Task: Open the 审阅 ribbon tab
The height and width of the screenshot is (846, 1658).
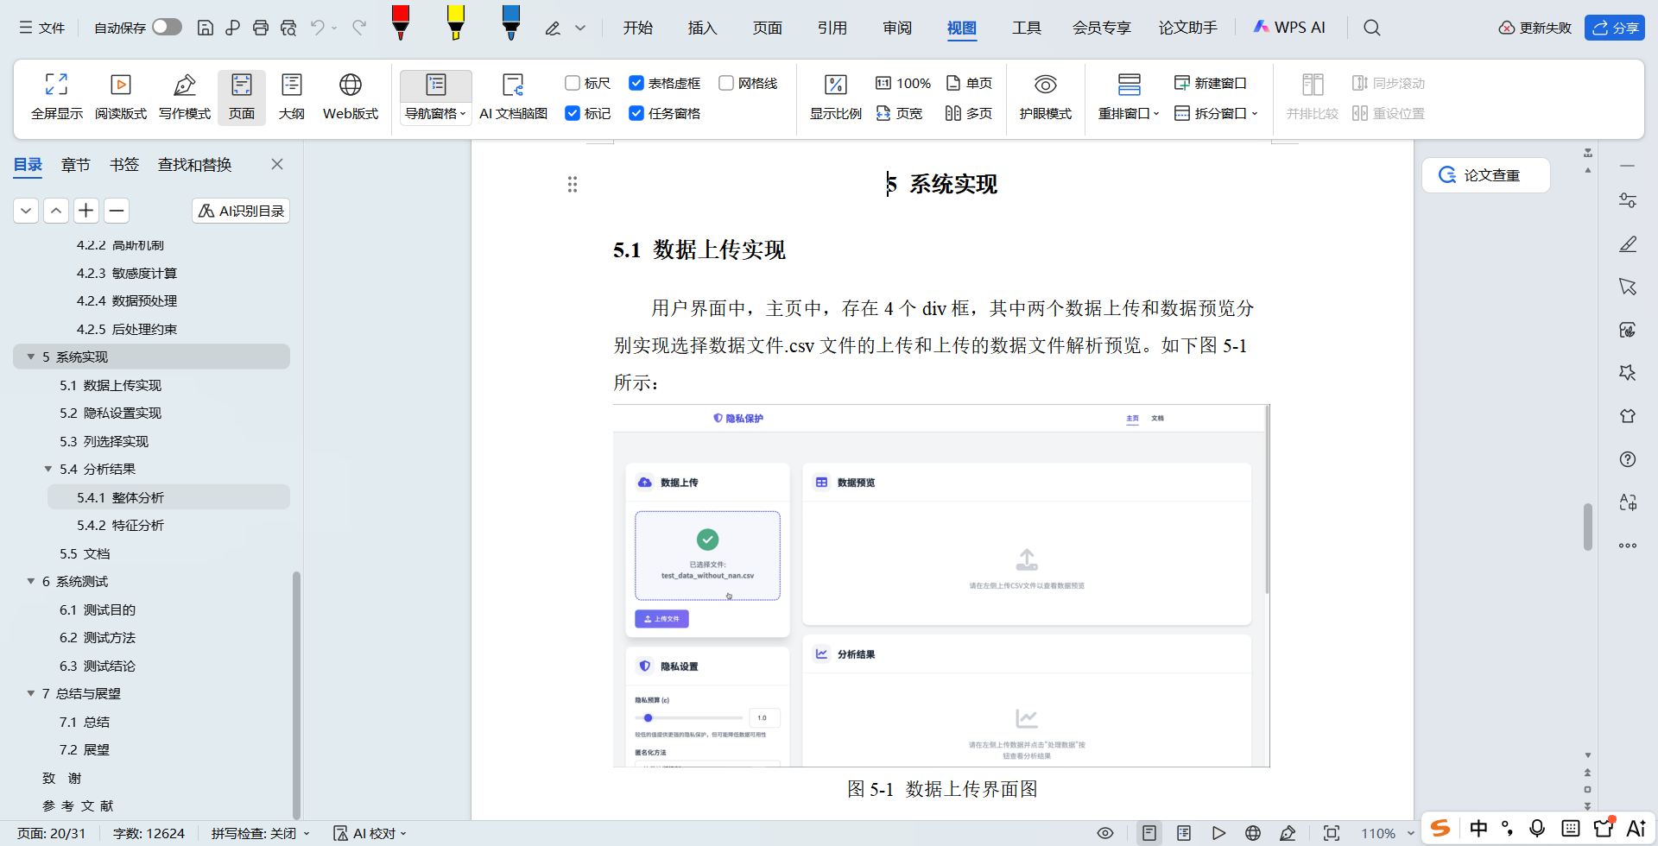Action: pos(897,28)
